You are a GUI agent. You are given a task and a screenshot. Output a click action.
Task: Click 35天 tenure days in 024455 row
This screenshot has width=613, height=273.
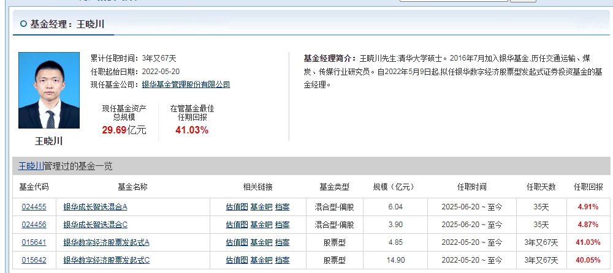click(541, 207)
